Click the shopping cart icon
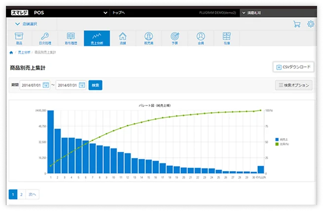Screen dimensions: 323x211 [x=297, y=24]
